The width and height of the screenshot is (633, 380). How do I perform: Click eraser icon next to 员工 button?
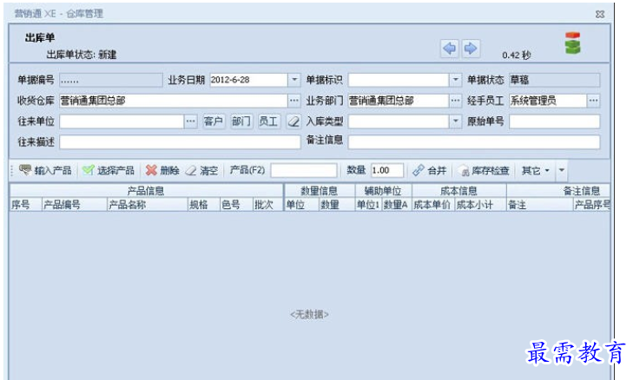(x=293, y=121)
